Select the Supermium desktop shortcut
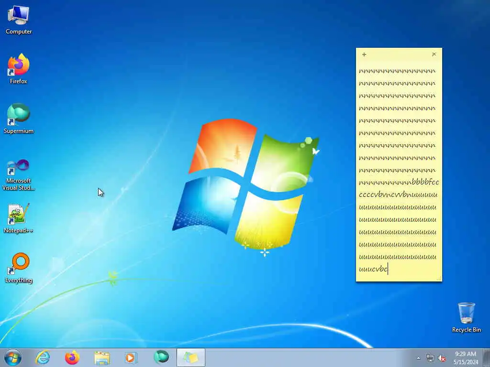 19,119
